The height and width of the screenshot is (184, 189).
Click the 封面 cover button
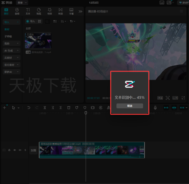click(x=33, y=150)
